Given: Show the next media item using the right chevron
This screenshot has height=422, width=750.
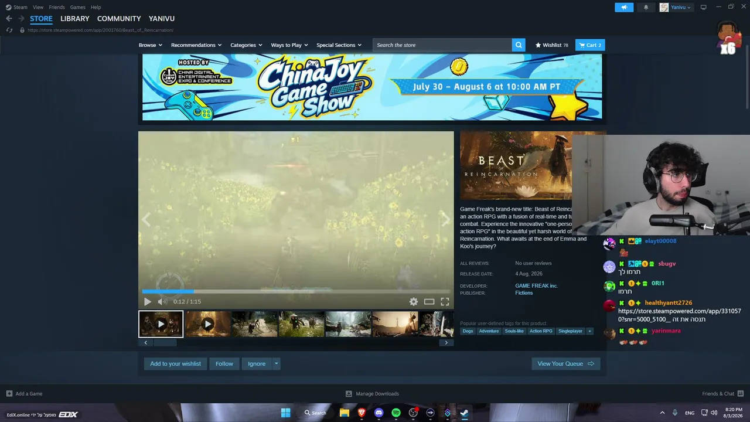Looking at the screenshot, I should point(445,220).
